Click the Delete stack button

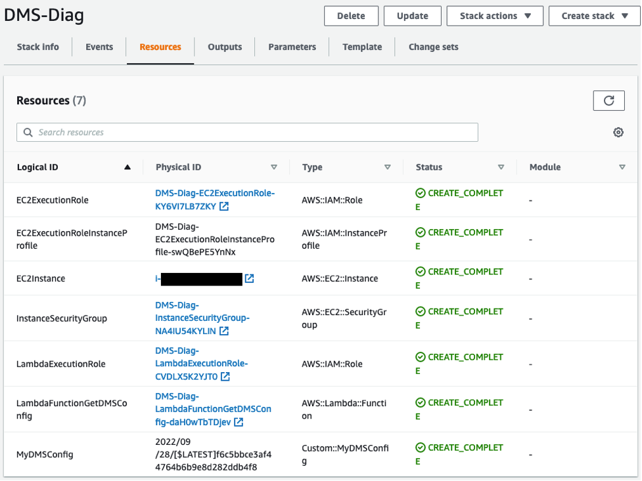[x=351, y=16]
